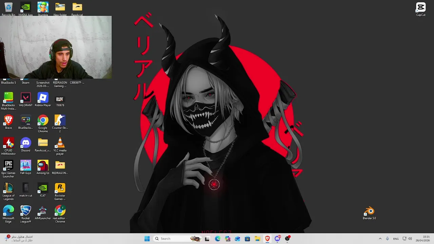Select the CapCut shortcut
434x244 pixels.
pos(421,9)
